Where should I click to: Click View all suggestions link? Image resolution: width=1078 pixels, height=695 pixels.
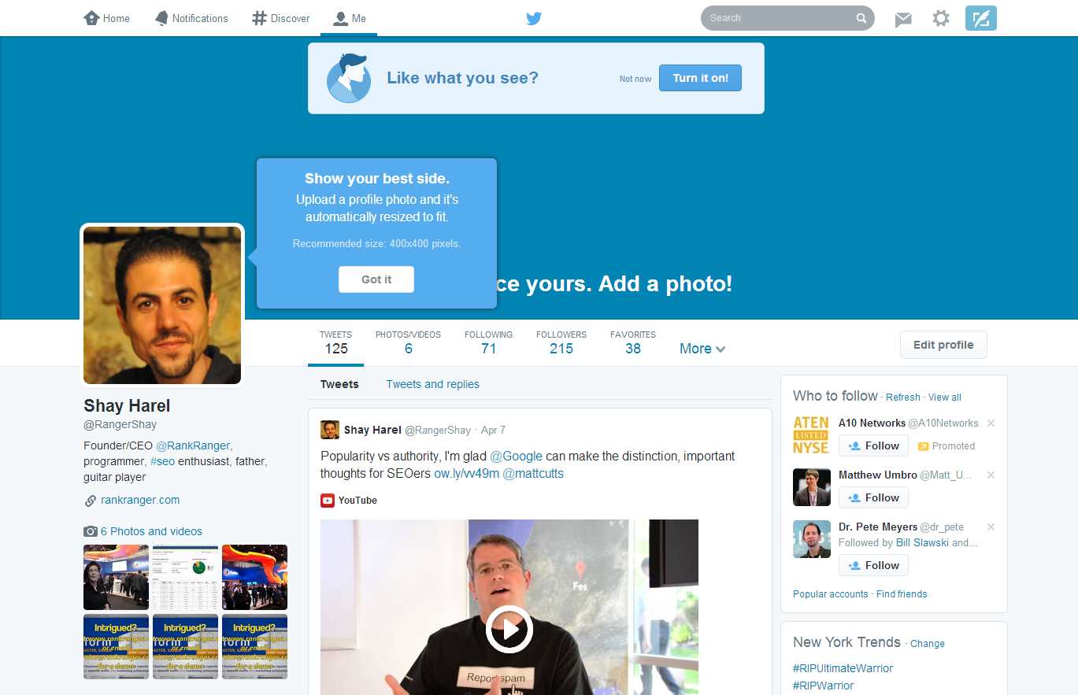[945, 397]
